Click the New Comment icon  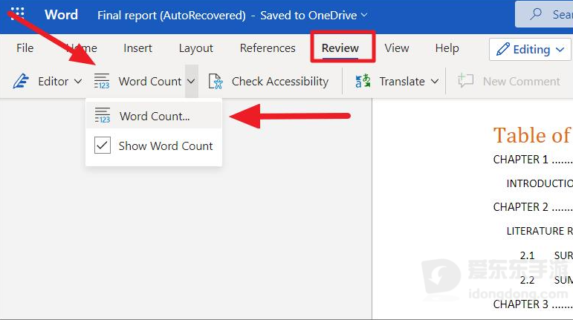[x=465, y=81]
